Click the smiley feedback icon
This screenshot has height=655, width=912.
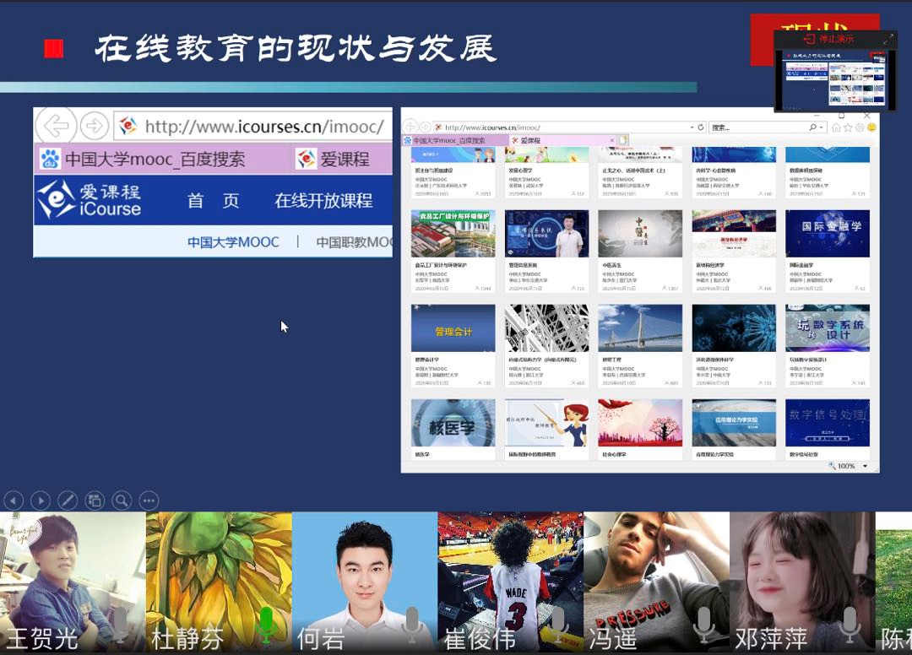coord(871,127)
